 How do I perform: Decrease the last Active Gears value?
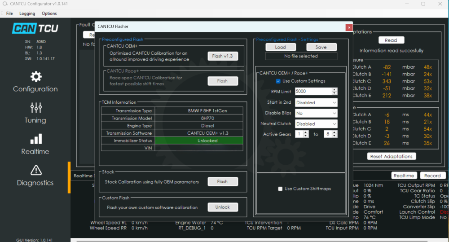pos(335,136)
